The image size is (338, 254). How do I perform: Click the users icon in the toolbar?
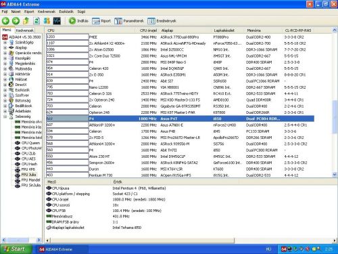[47, 21]
